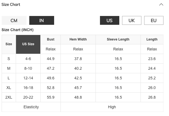Click the US Size column header
The image size is (169, 116).
28,44
